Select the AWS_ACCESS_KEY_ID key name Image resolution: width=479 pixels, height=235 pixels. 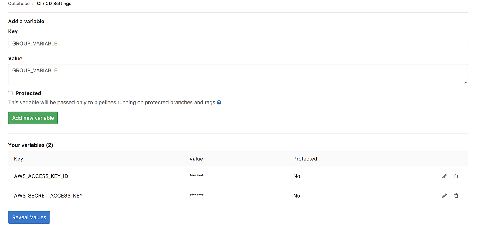click(x=41, y=176)
